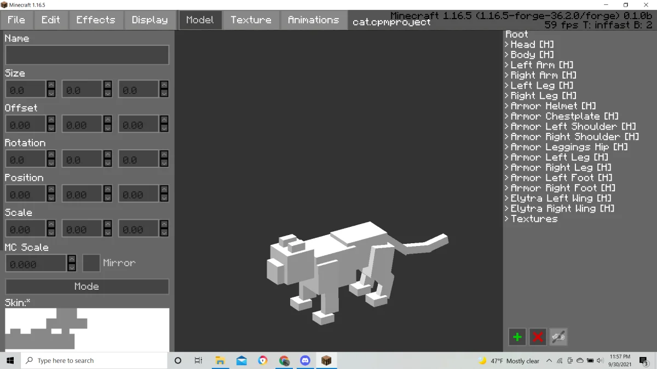Click the Meet Now tray icon
Viewport: 657px width, 369px height.
570,361
